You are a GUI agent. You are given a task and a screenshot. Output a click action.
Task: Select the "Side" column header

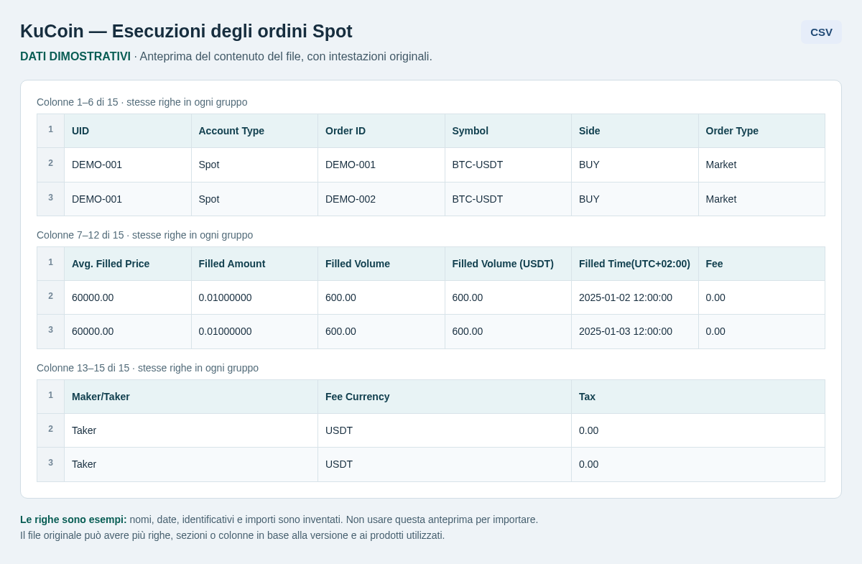[x=635, y=131]
